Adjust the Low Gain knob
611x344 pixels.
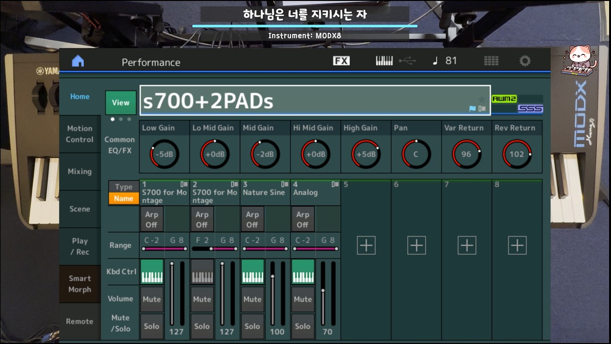coord(165,154)
